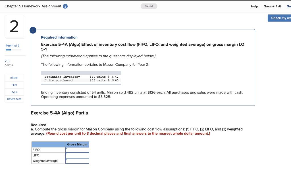The height and width of the screenshot is (169, 291).
Task: Click the info icon beside Chapter 5 Homework Assignment
Action: [x=65, y=6]
